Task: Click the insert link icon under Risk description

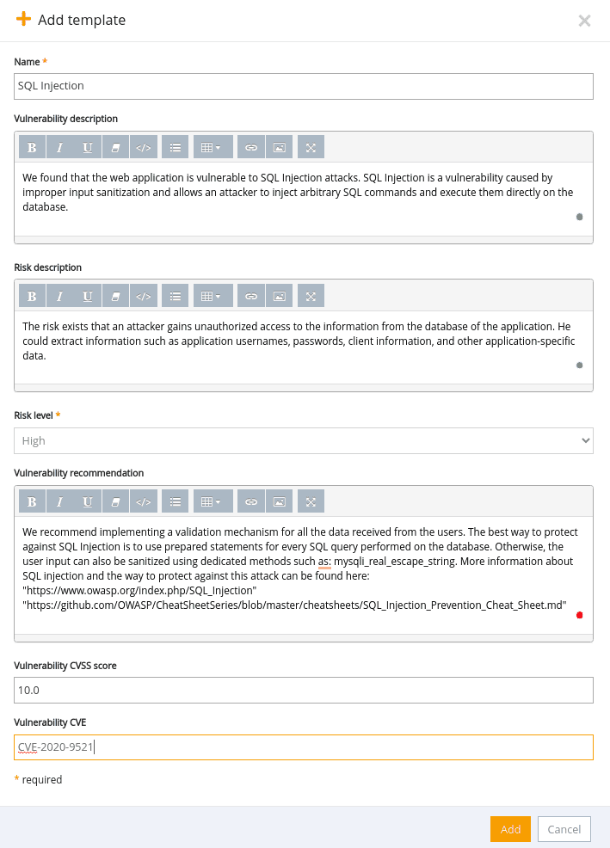Action: click(250, 295)
